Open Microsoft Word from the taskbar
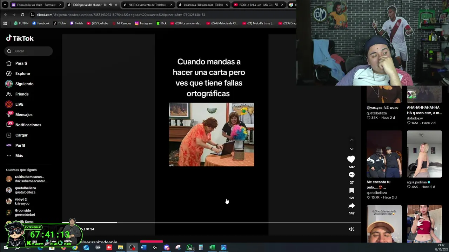Viewport: 449px width, 252px height. click(143, 247)
